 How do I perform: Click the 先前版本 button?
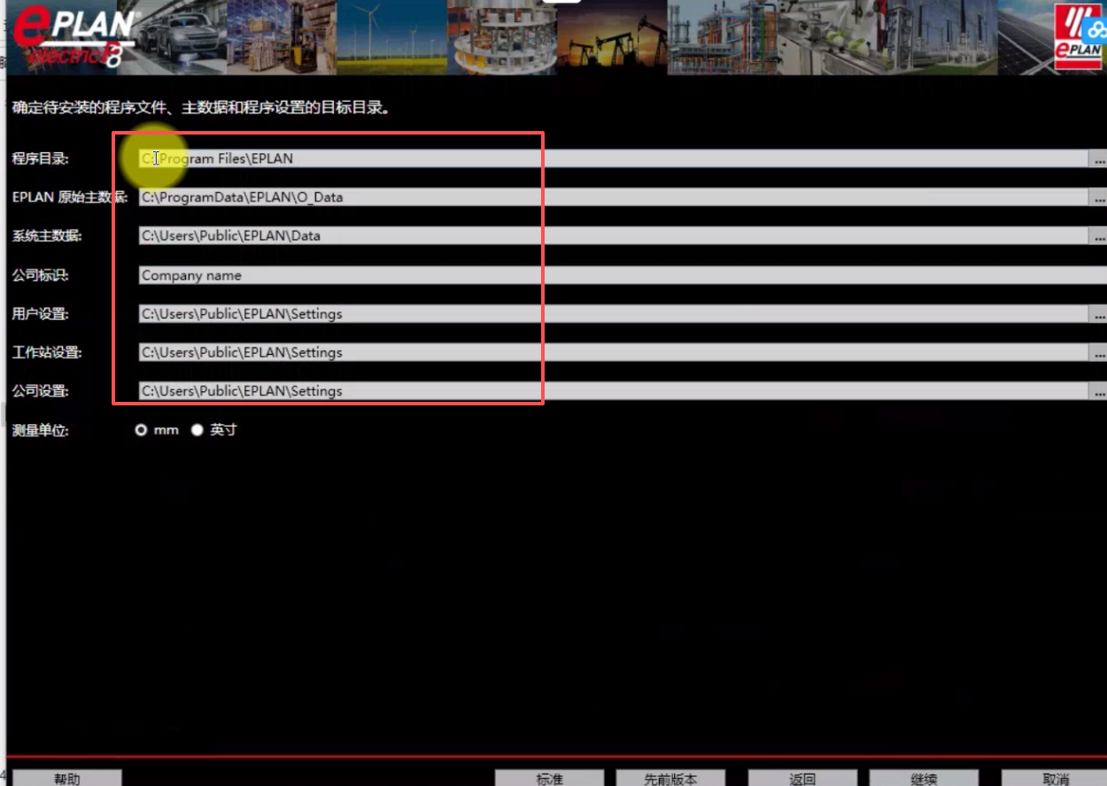point(670,778)
